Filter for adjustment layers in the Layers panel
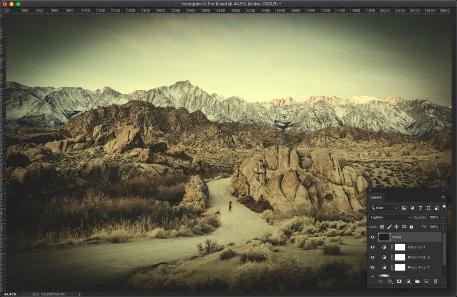The width and height of the screenshot is (457, 297). (x=412, y=208)
